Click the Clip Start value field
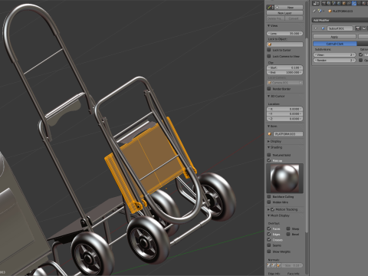This screenshot has width=368, height=276. click(x=284, y=67)
